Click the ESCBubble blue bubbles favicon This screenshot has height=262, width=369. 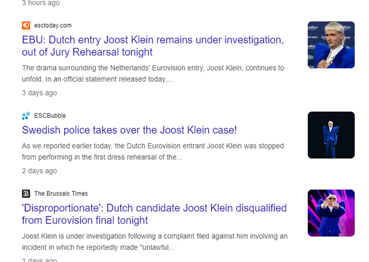tap(26, 116)
